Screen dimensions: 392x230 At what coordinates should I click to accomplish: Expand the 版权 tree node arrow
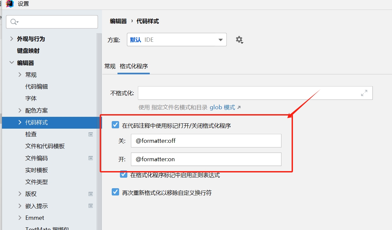pyautogui.click(x=20, y=193)
